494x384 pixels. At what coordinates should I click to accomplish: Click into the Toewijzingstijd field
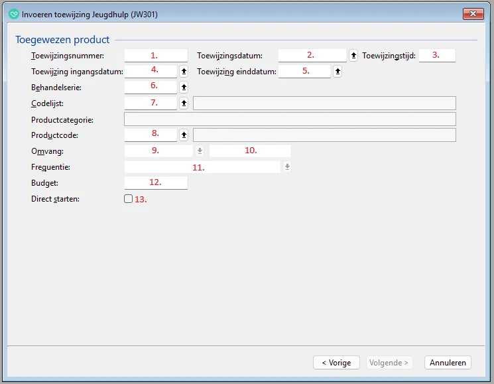437,56
